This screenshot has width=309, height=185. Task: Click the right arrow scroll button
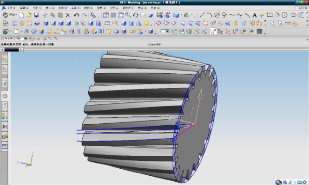click(x=21, y=50)
